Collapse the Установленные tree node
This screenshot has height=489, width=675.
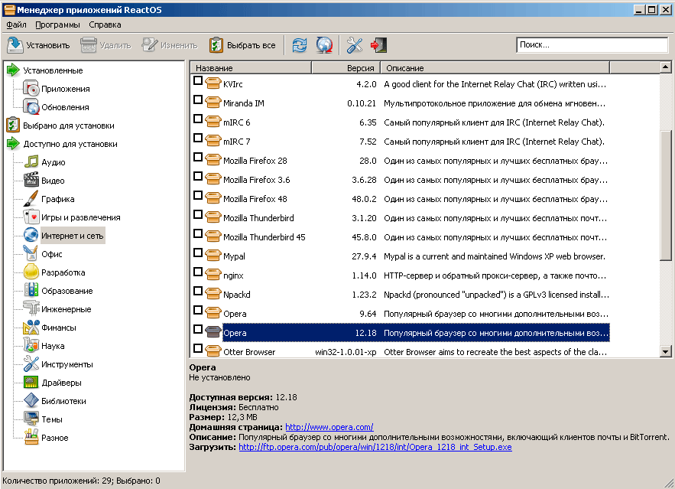point(13,70)
